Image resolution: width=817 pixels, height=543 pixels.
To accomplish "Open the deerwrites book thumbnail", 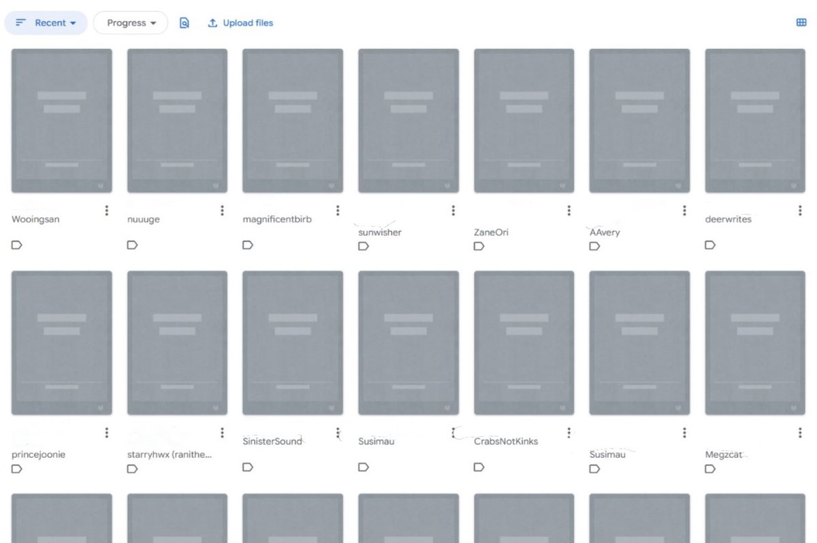I will (x=755, y=121).
